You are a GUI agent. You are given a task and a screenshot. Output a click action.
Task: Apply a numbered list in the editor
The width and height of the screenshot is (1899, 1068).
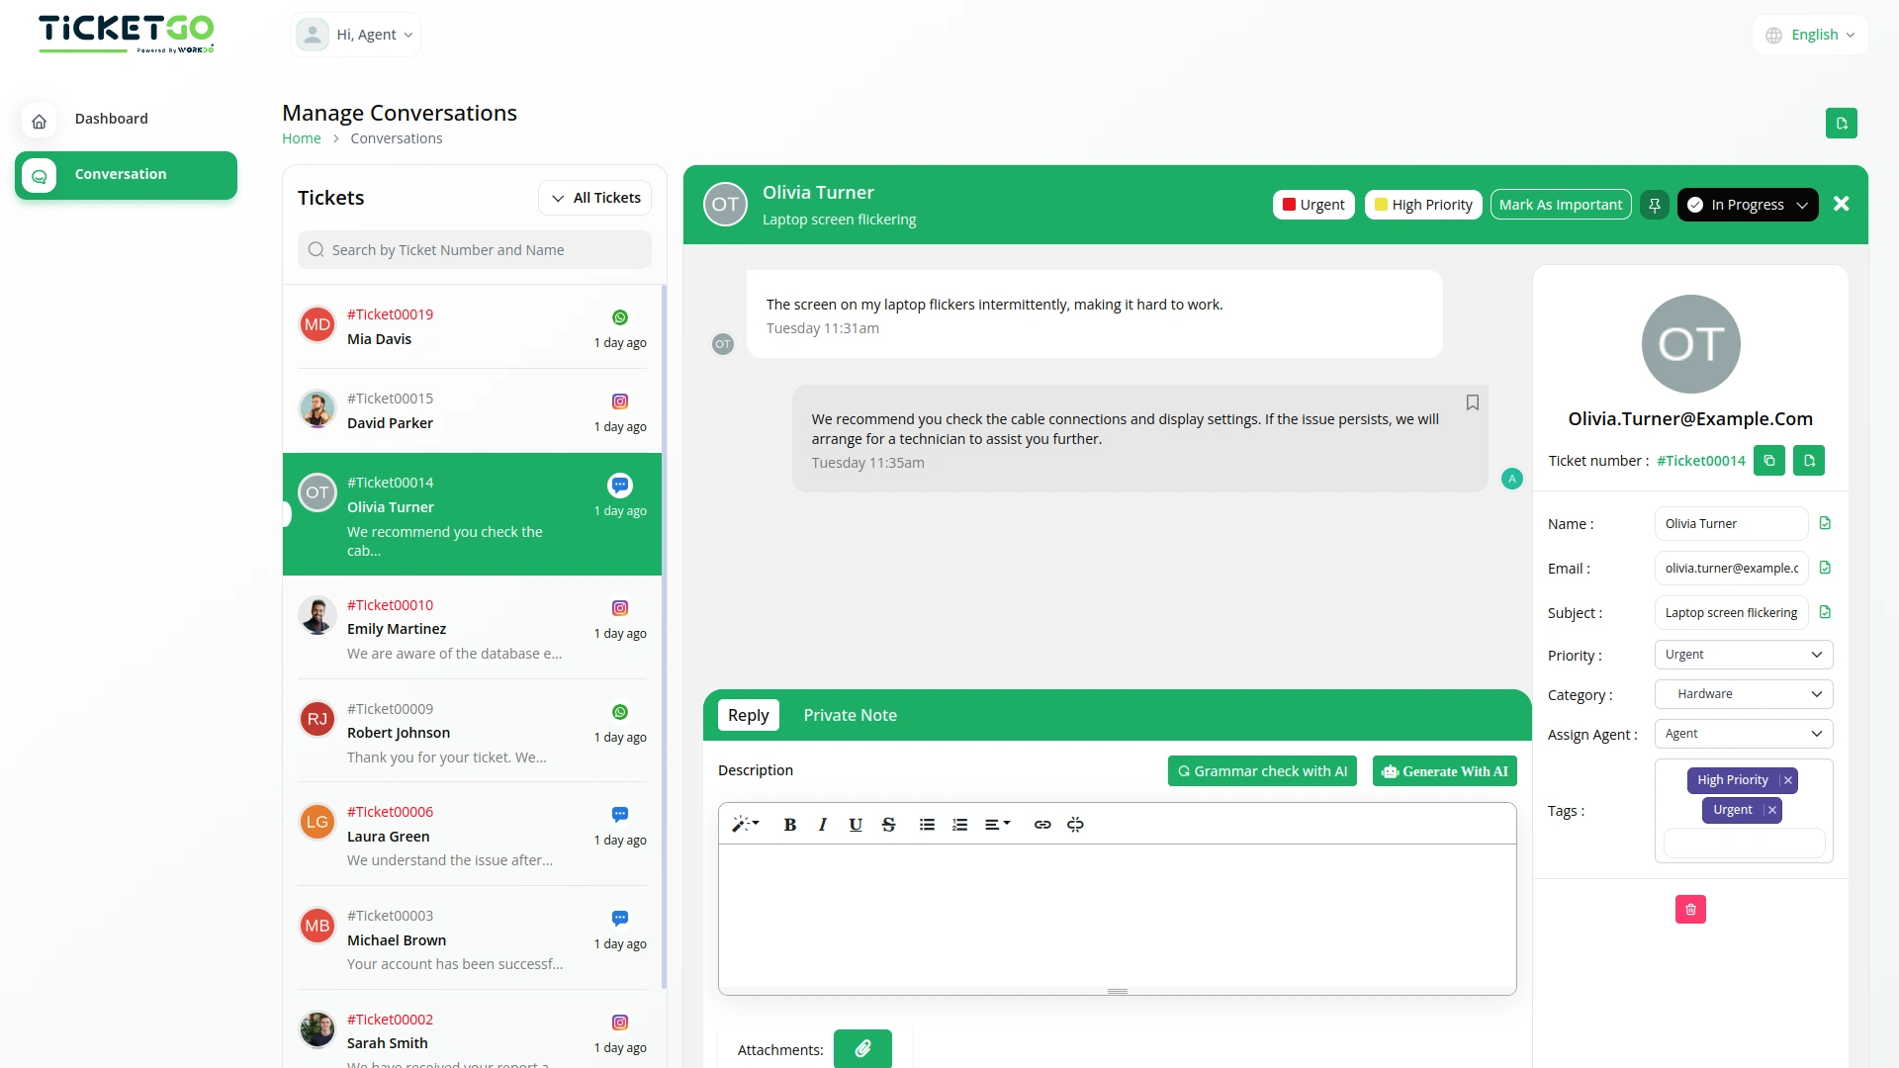coord(959,824)
